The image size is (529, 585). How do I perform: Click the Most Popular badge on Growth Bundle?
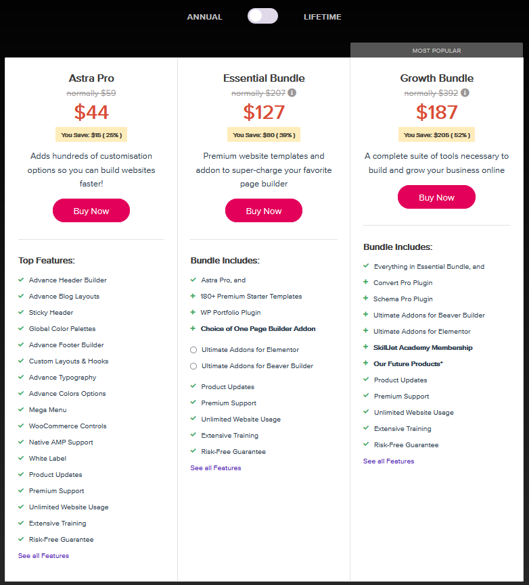point(436,51)
